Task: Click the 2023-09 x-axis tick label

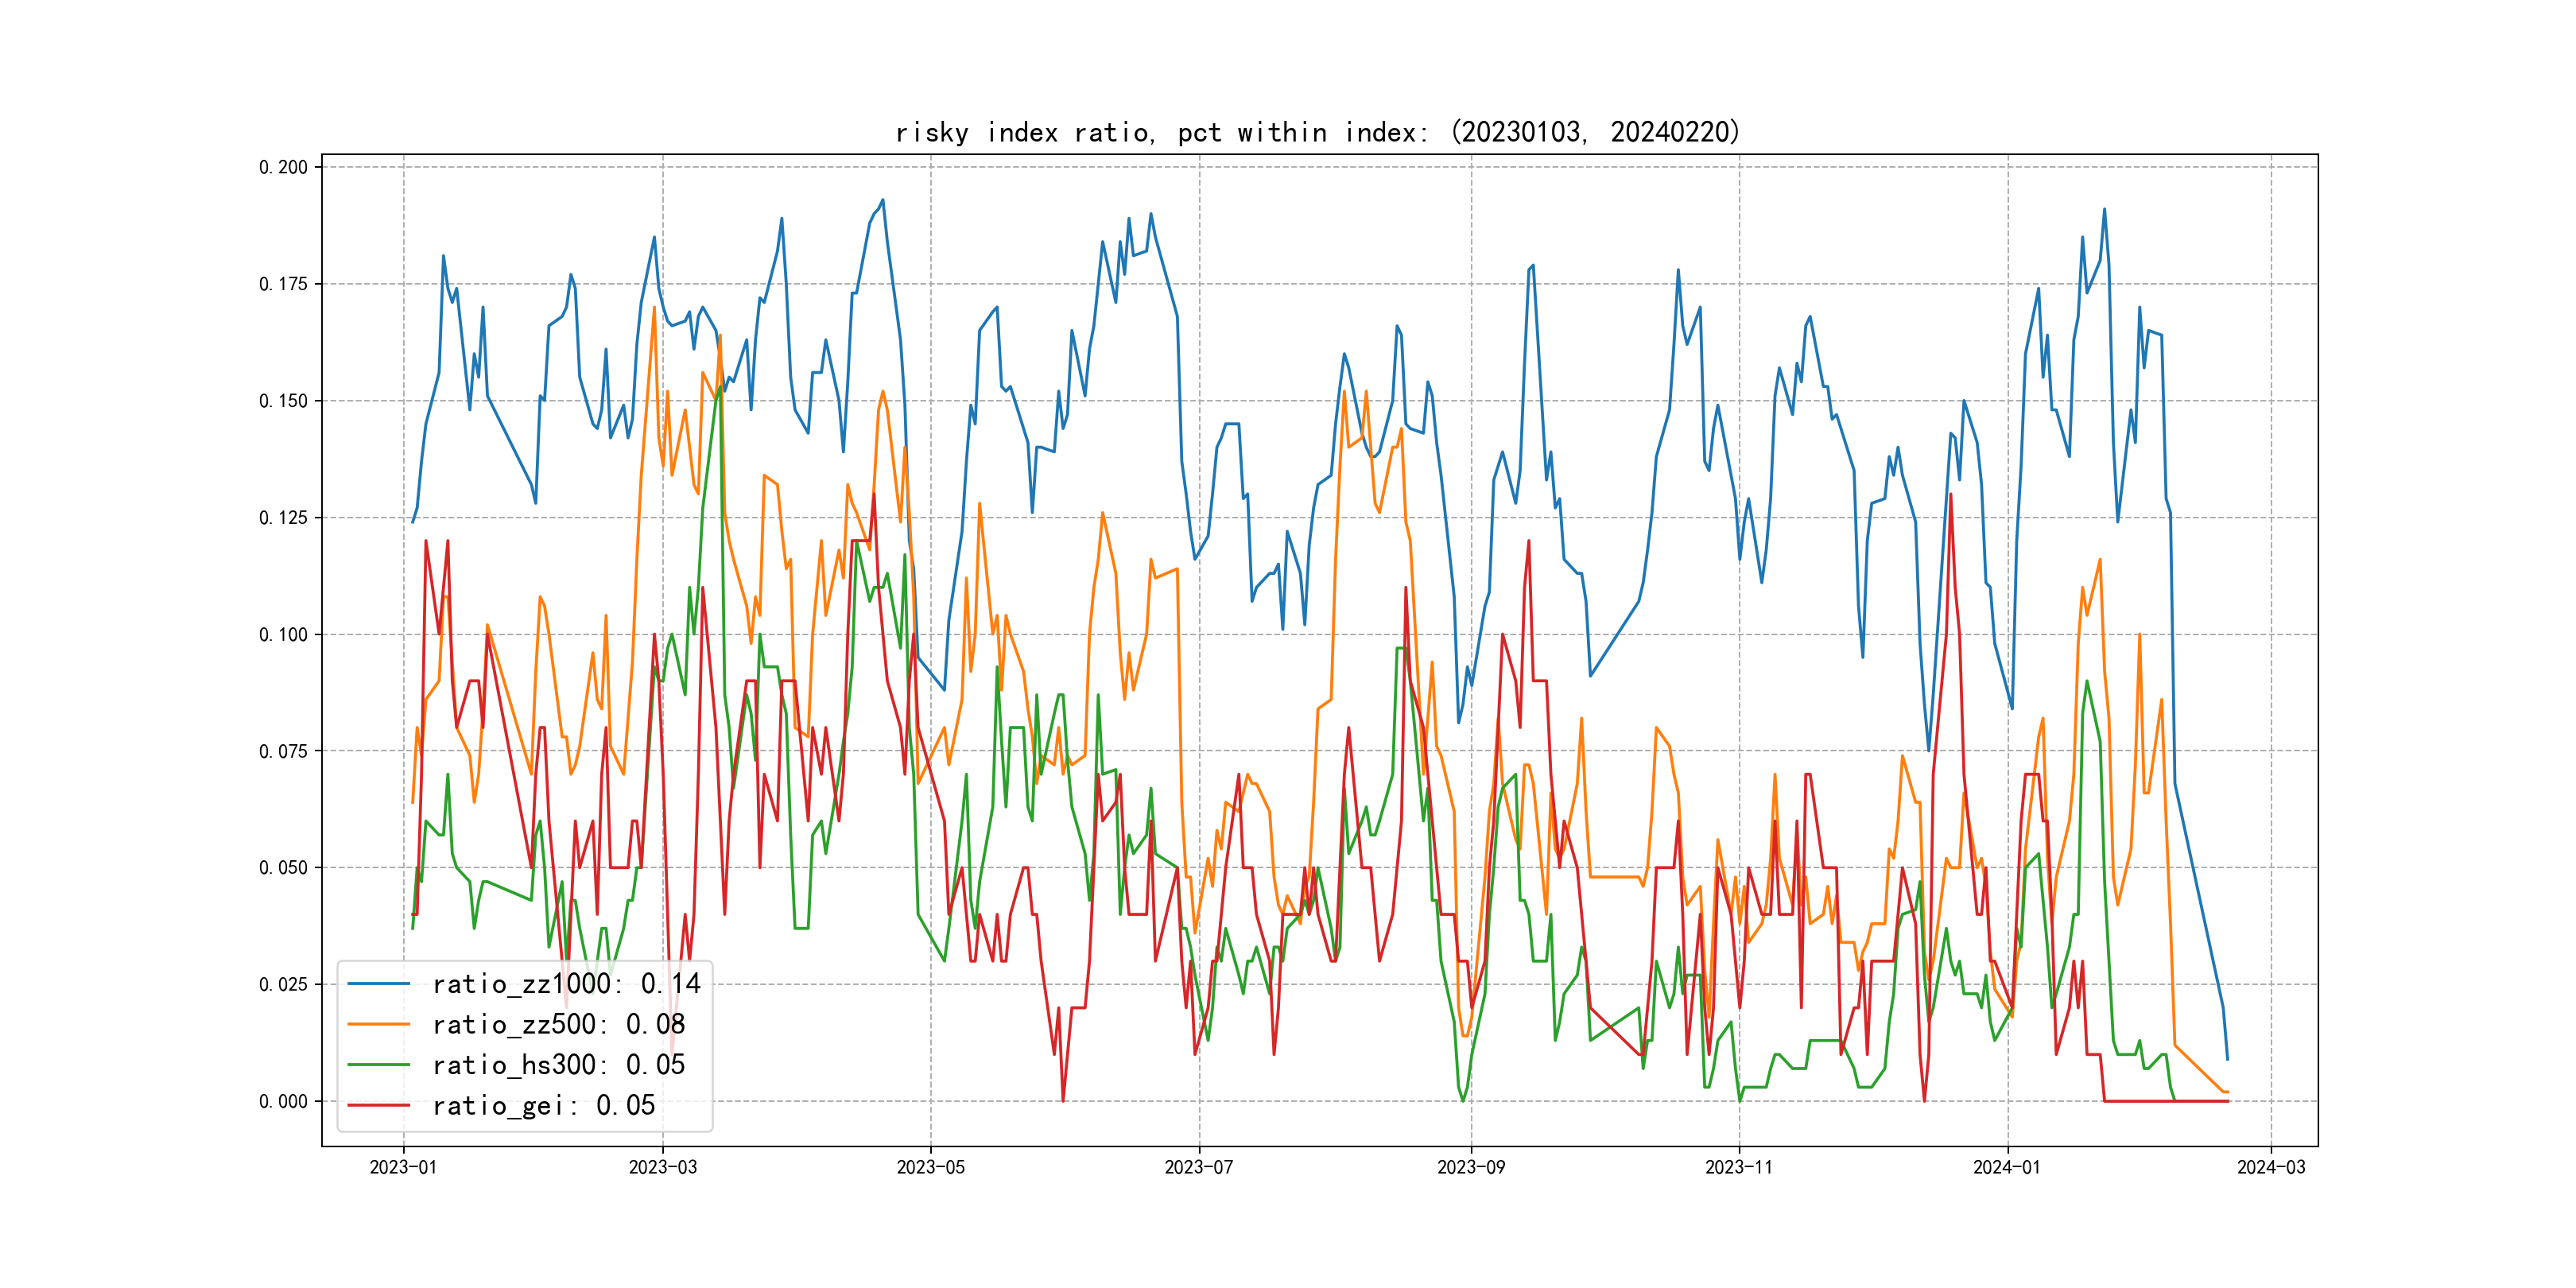Action: [x=1470, y=1167]
